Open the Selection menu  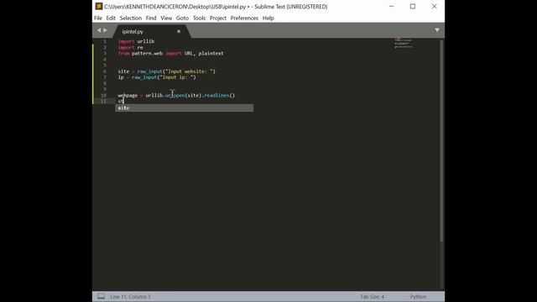[131, 18]
